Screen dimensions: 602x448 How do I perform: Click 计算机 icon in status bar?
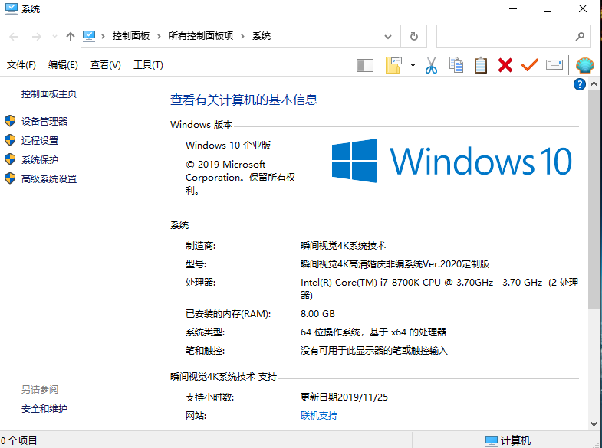(491, 440)
